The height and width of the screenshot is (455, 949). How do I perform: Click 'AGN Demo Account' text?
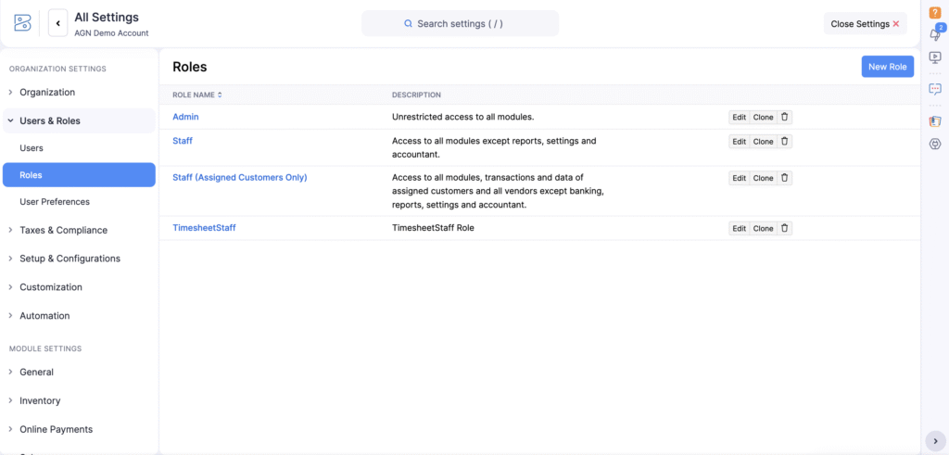(x=111, y=33)
